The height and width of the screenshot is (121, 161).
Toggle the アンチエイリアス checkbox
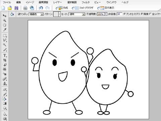coord(124,14)
